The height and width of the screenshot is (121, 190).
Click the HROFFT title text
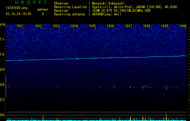(31, 2)
